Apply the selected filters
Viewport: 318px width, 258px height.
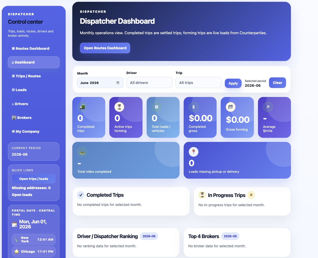[233, 83]
